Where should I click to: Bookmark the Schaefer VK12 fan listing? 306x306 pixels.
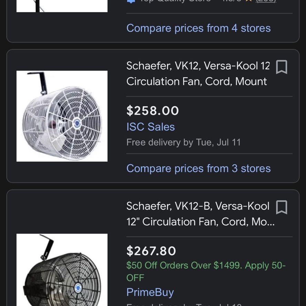(282, 67)
